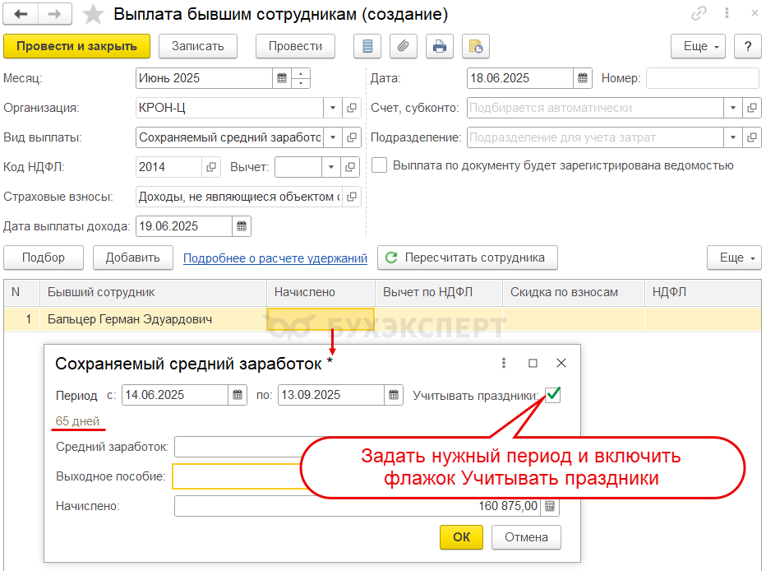Image resolution: width=766 pixels, height=571 pixels.
Task: Click the Номер input field
Action: pyautogui.click(x=703, y=78)
